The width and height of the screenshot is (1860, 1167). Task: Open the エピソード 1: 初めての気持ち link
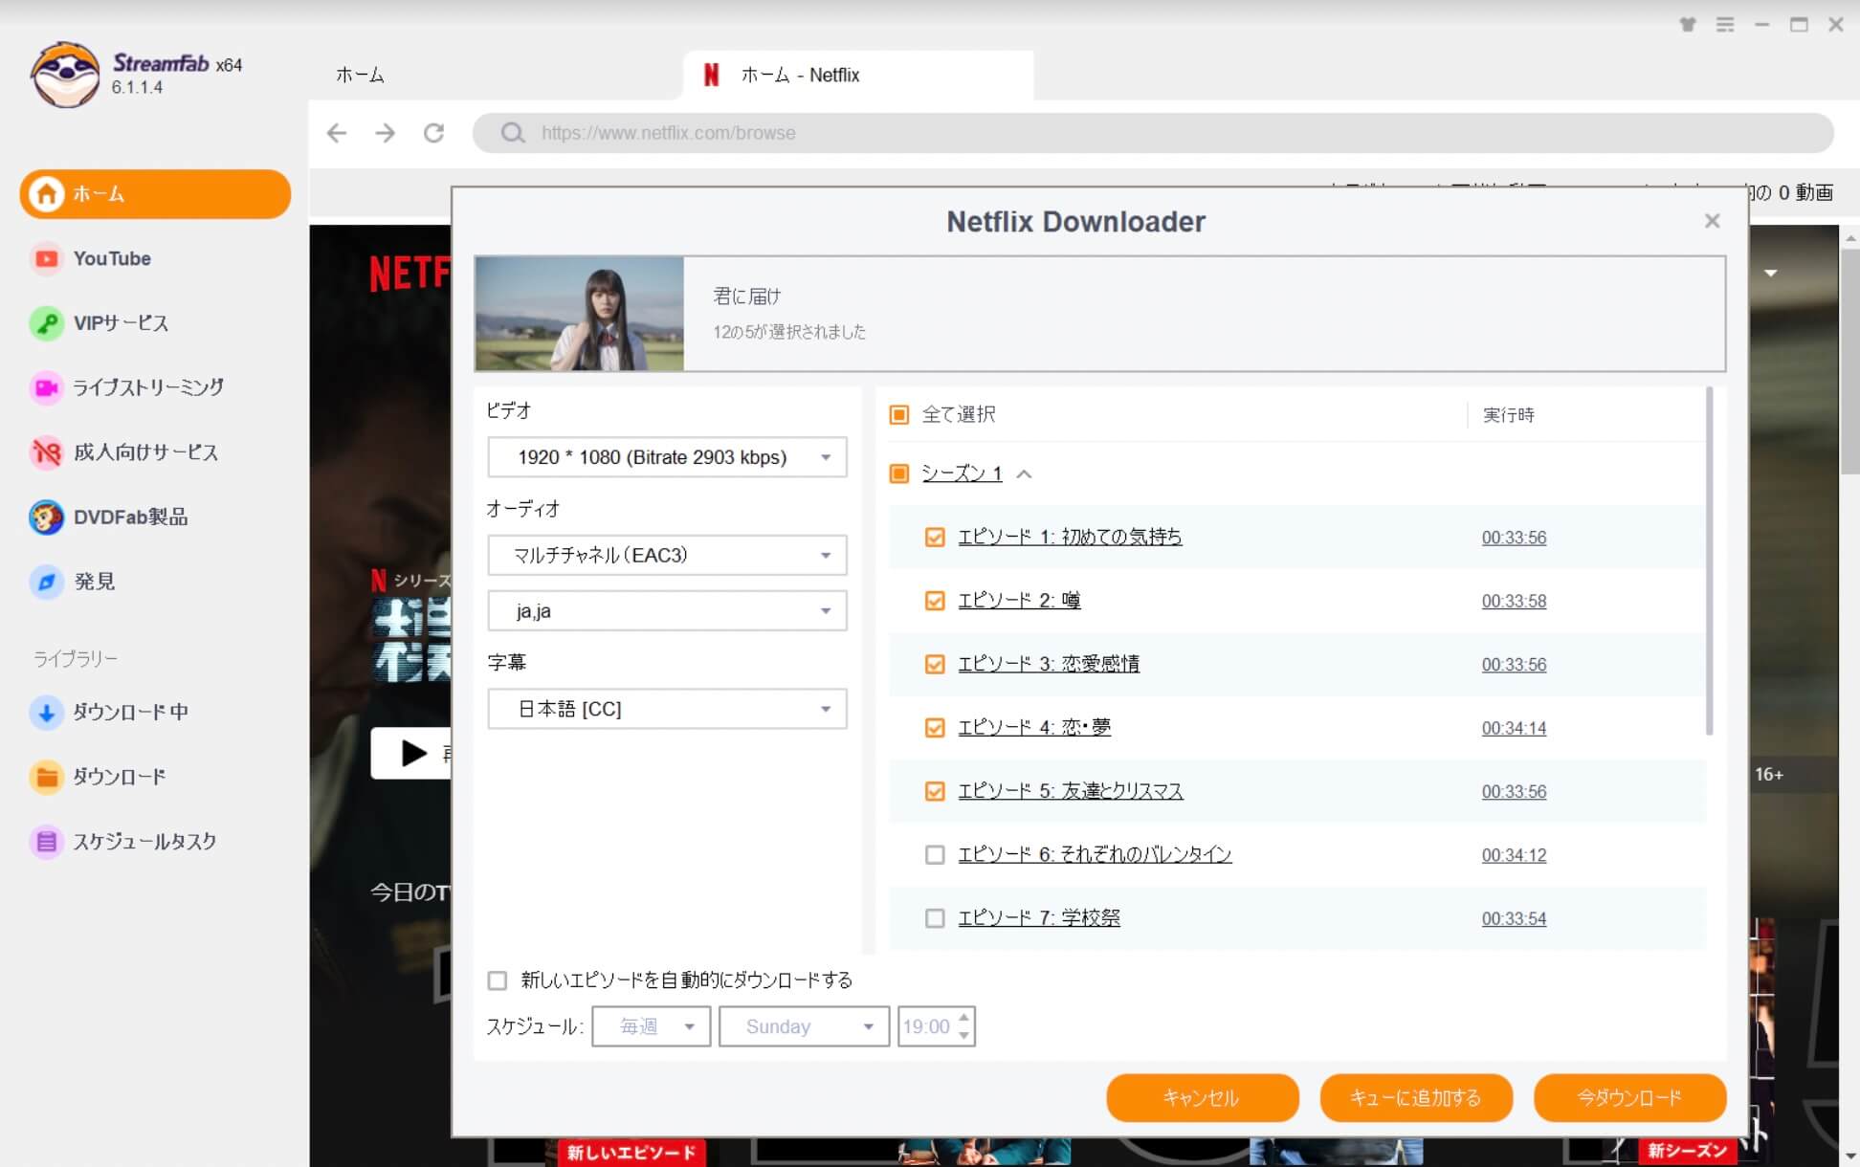(1070, 538)
